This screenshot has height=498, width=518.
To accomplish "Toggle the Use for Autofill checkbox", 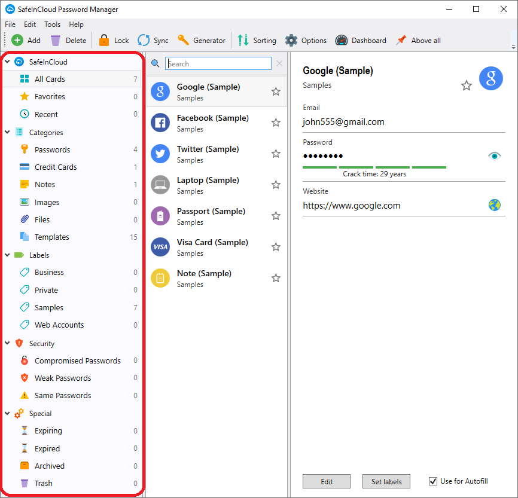I will point(433,481).
